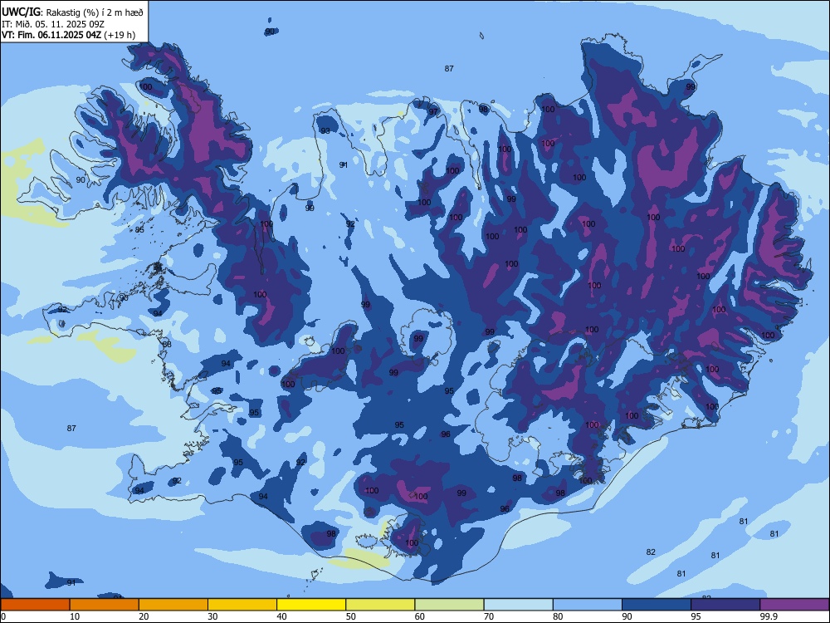
Task: Click the legend tick label '99.9'
Action: [769, 616]
